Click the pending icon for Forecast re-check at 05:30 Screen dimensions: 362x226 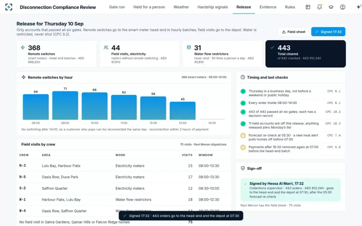coord(243,136)
